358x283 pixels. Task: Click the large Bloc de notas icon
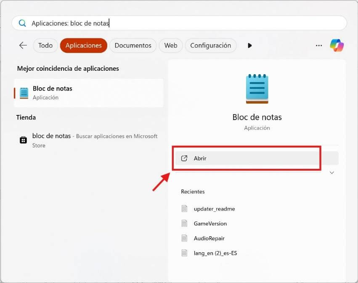[257, 89]
